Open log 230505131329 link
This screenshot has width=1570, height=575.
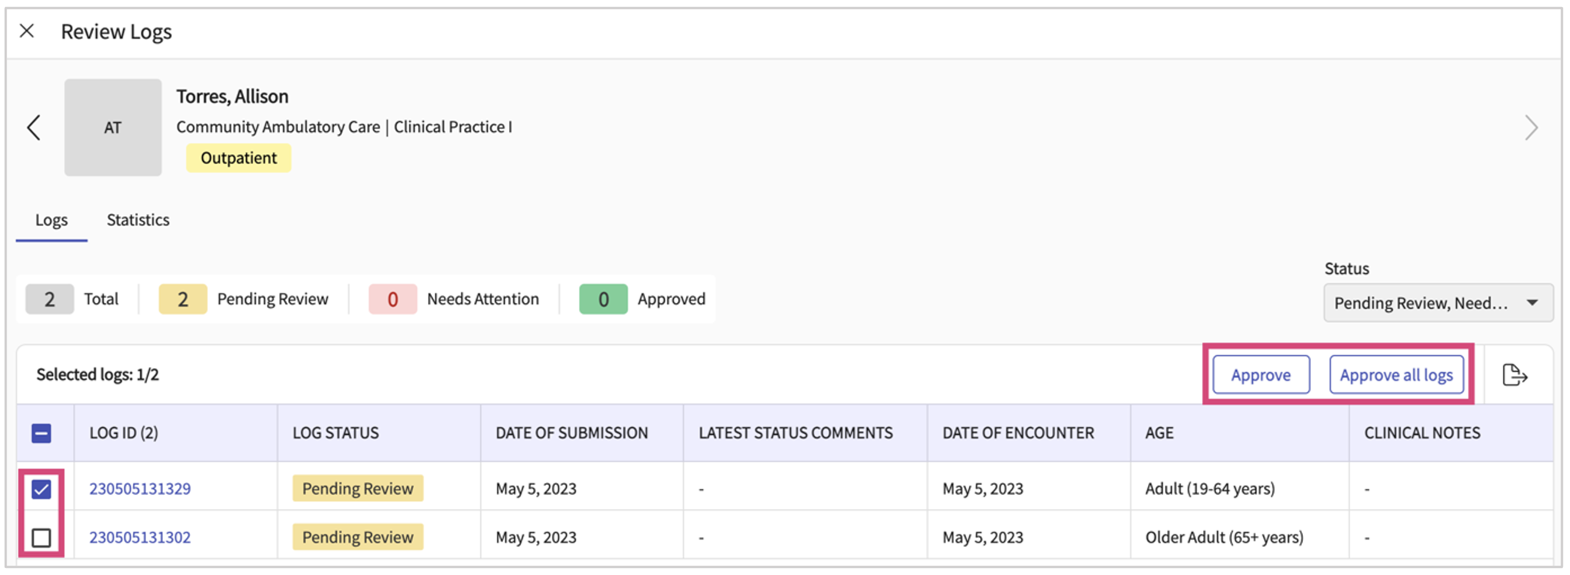[x=140, y=489]
